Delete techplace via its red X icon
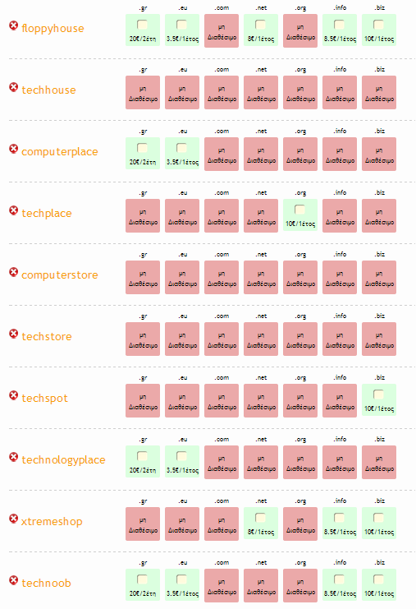The width and height of the screenshot is (416, 609). click(x=14, y=210)
